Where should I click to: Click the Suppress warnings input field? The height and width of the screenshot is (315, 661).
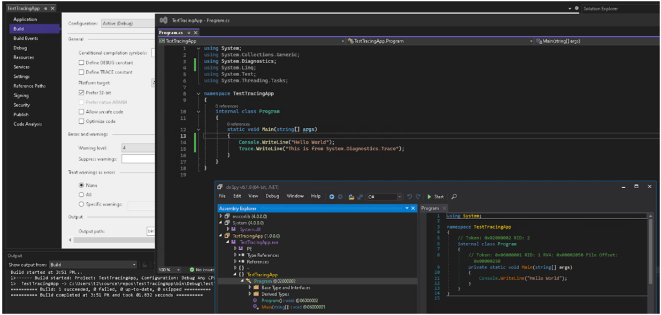pos(138,158)
